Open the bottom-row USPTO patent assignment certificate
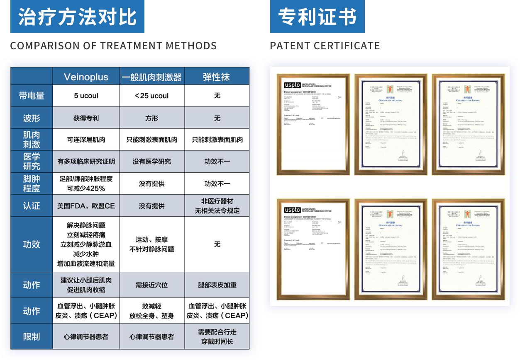 313,249
